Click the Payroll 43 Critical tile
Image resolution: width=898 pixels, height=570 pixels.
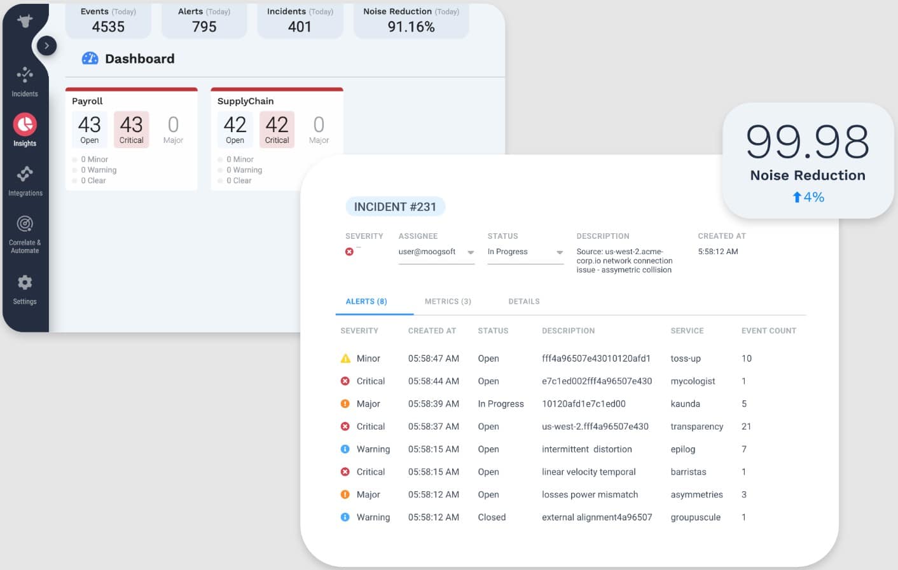click(x=131, y=130)
